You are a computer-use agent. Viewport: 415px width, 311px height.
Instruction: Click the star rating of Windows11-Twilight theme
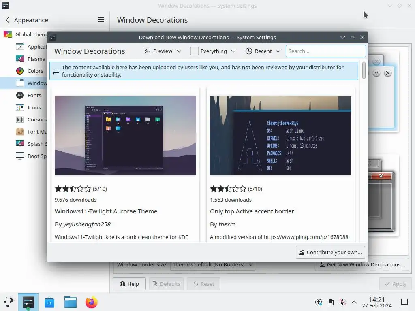73,189
